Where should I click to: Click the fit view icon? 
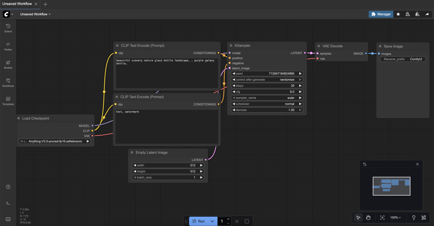tap(382, 218)
